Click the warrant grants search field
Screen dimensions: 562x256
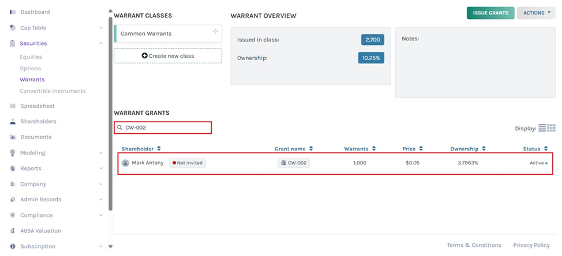[163, 127]
